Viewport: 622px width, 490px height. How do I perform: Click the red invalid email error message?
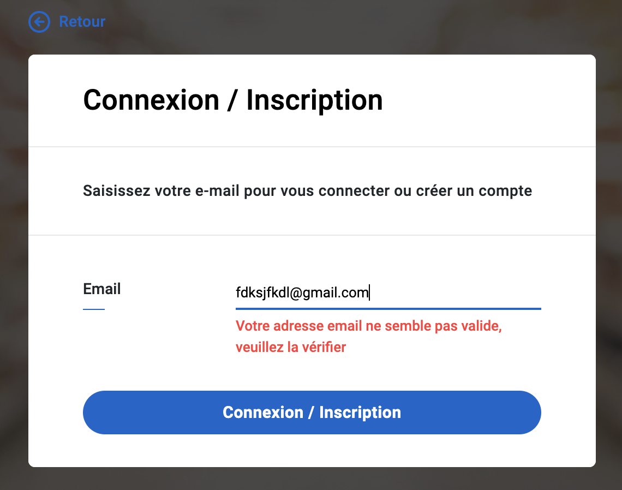pyautogui.click(x=368, y=326)
